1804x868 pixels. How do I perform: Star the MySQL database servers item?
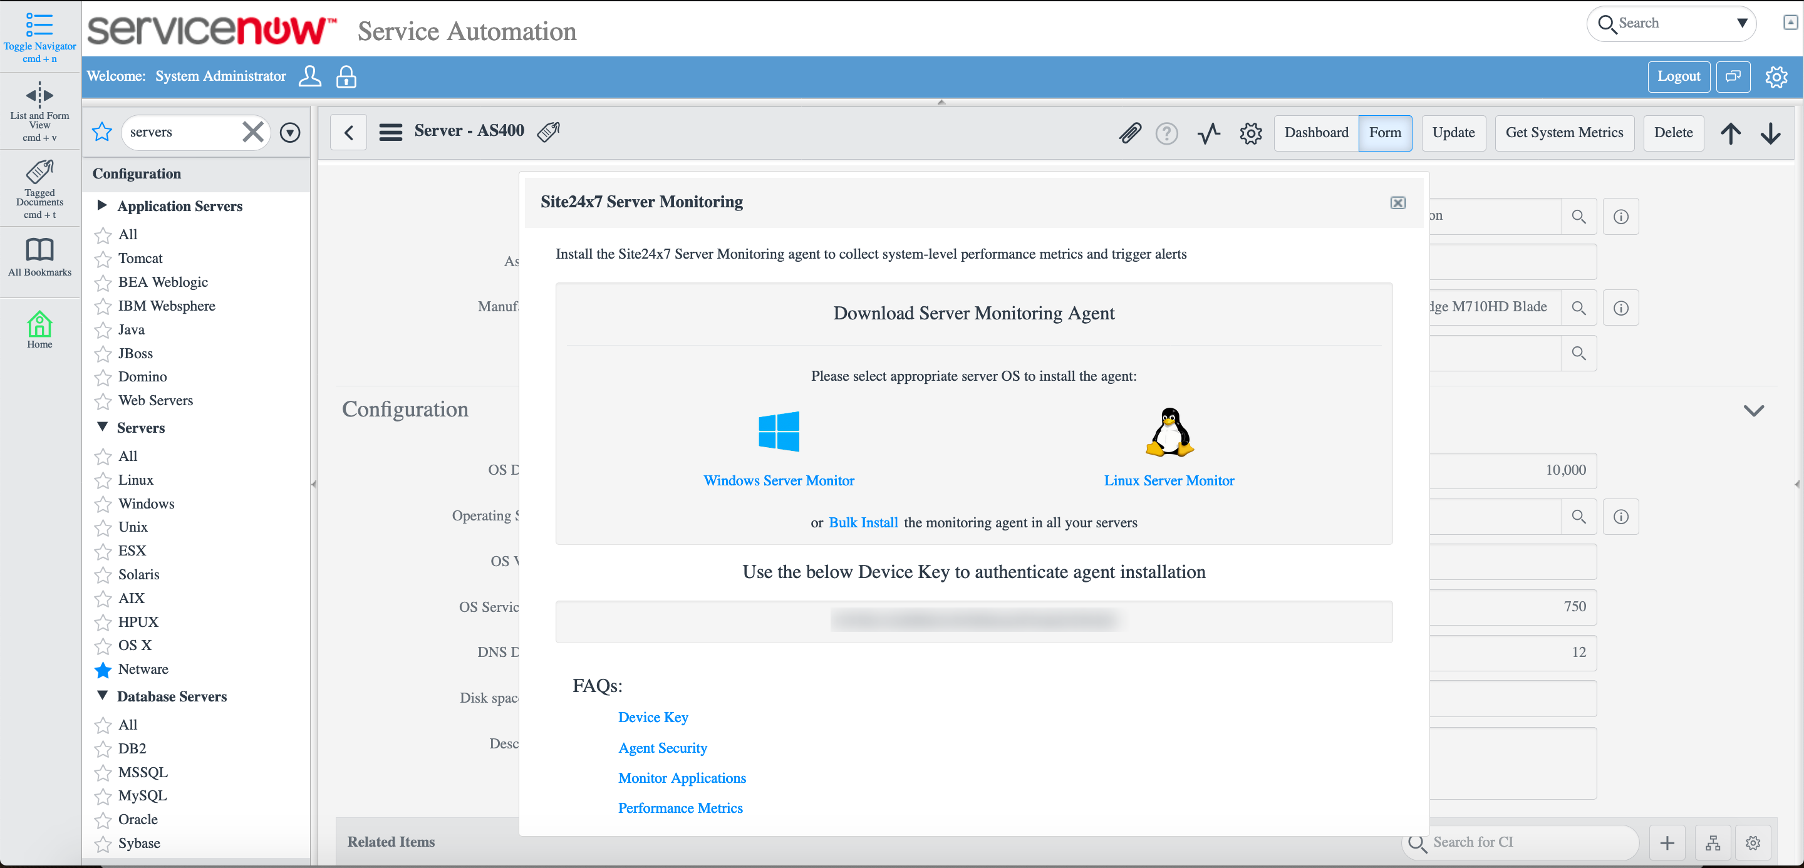pyautogui.click(x=103, y=796)
